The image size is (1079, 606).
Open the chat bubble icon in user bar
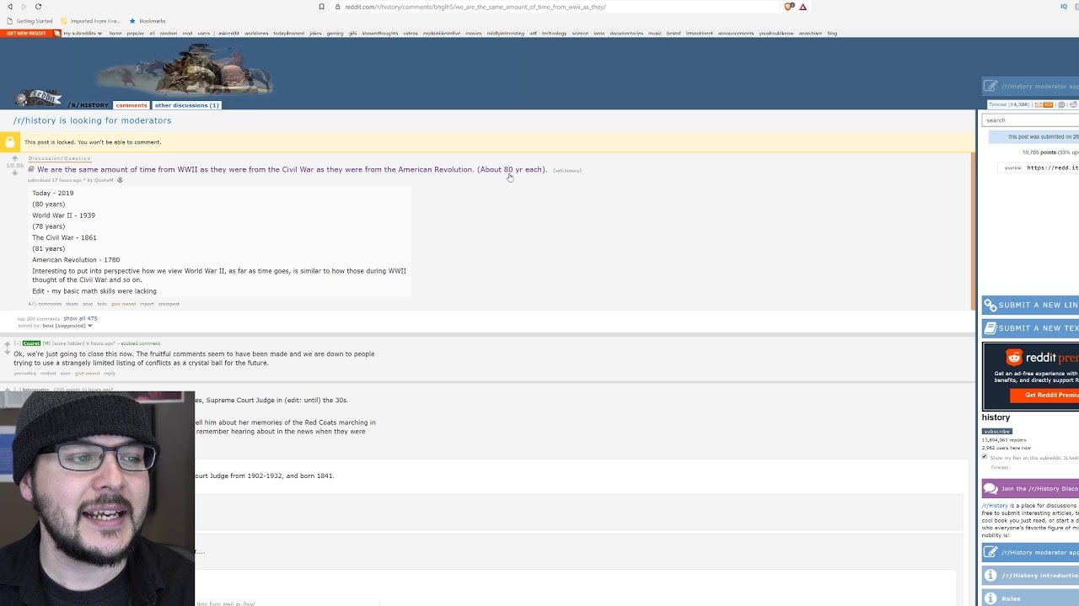click(1062, 104)
